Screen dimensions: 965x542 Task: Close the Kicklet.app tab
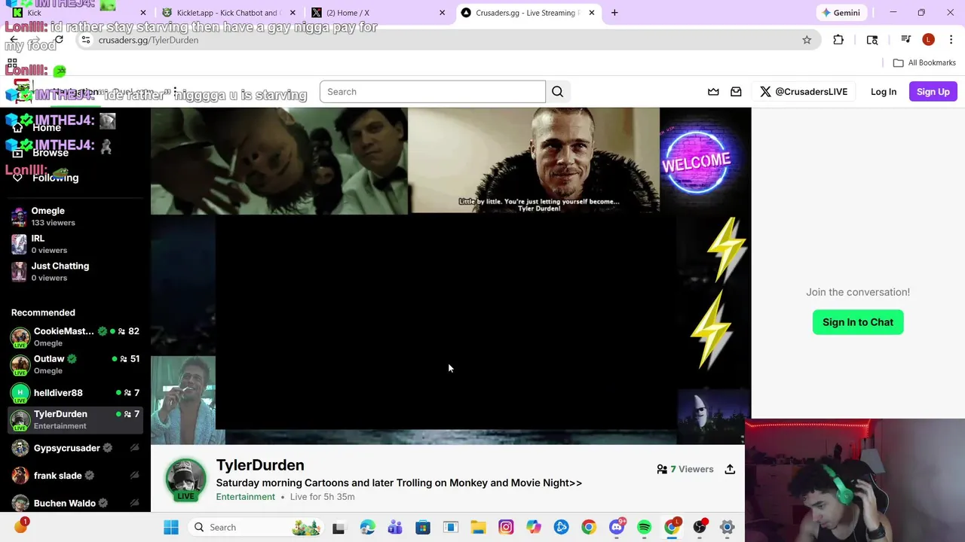pos(293,13)
